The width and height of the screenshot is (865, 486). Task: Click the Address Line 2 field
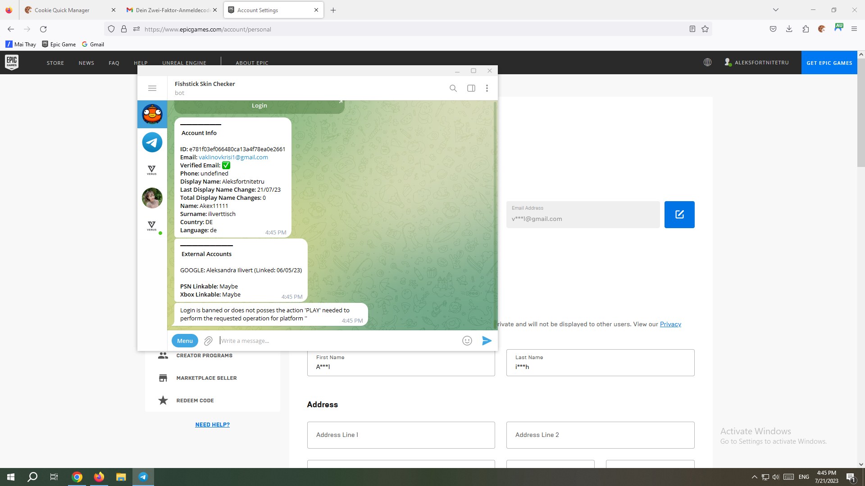coord(600,435)
